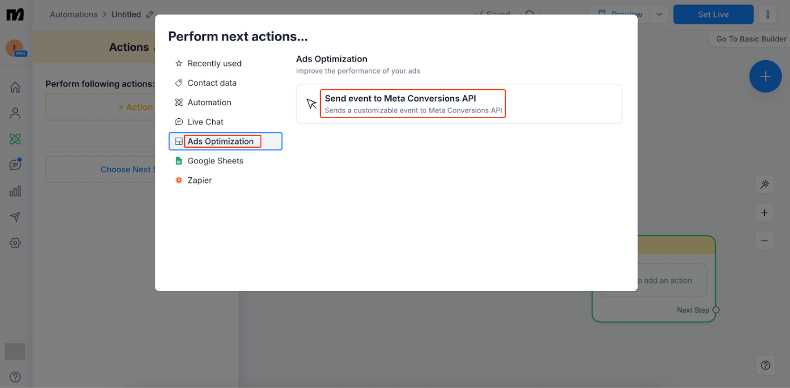Open the Contacts section from the sidebar
The width and height of the screenshot is (790, 388).
[15, 113]
